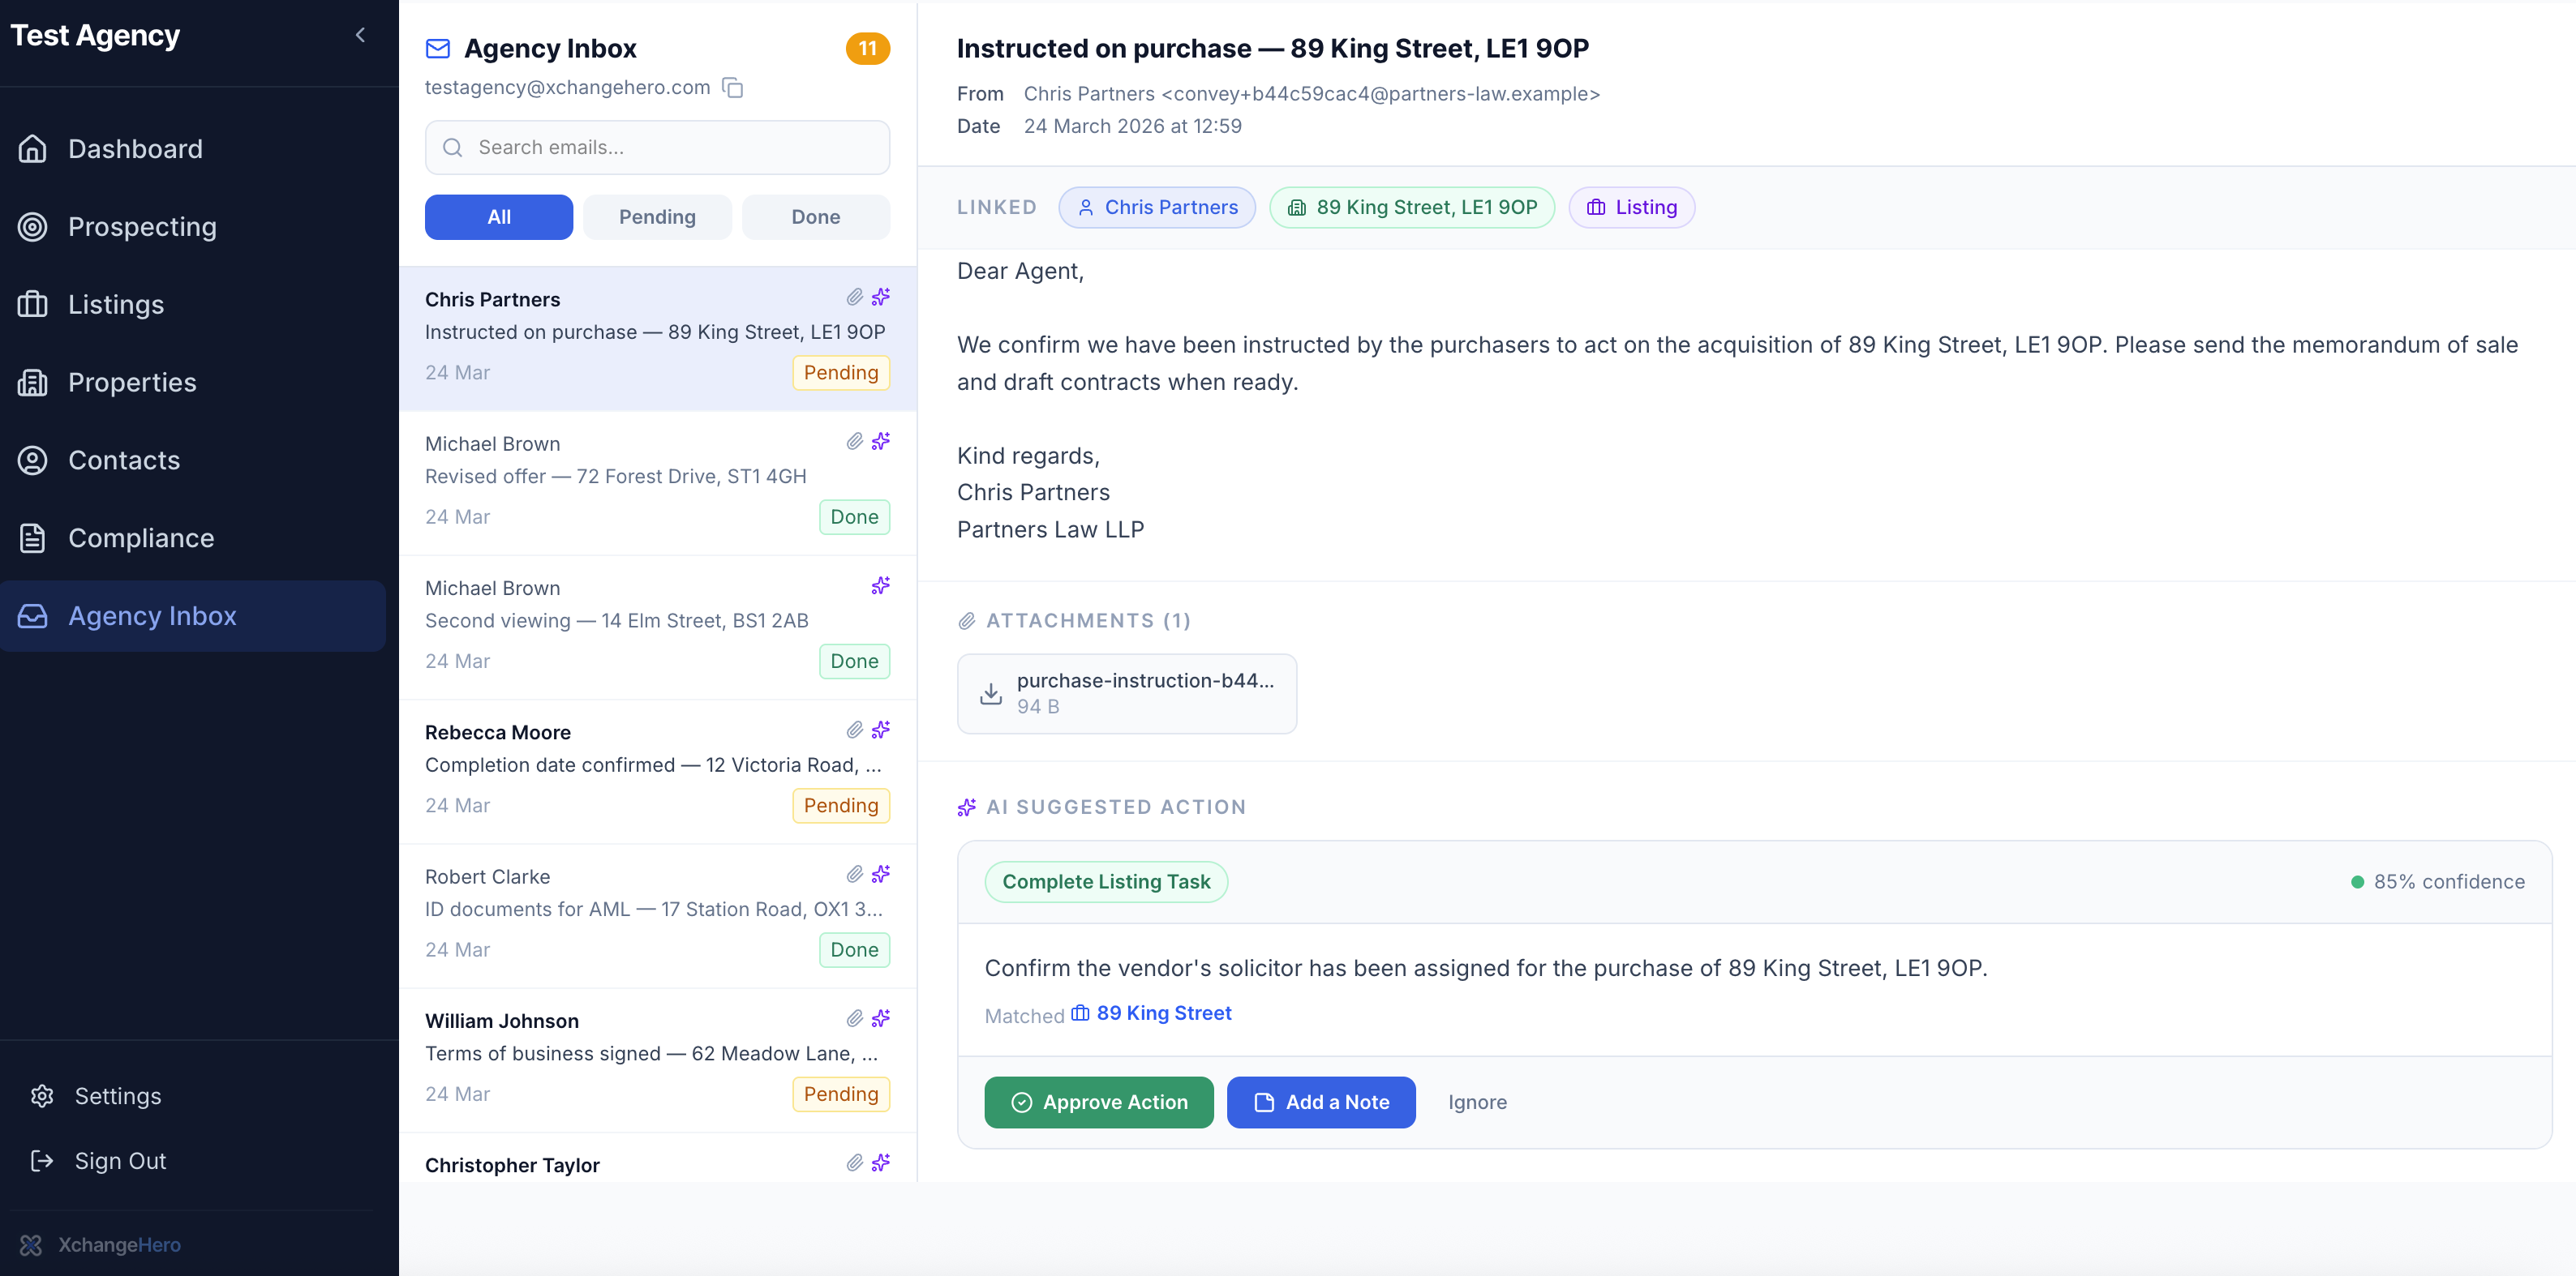Open Compliance document icon in sidebar
The height and width of the screenshot is (1276, 2576).
click(33, 538)
